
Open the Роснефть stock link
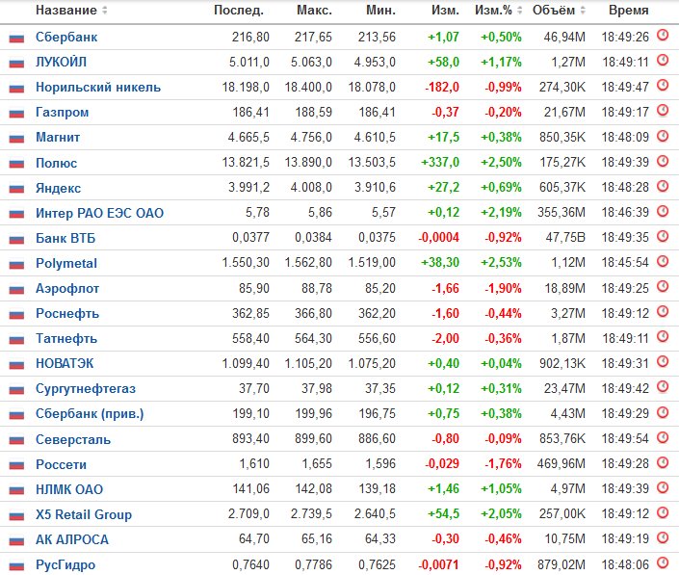[67, 313]
